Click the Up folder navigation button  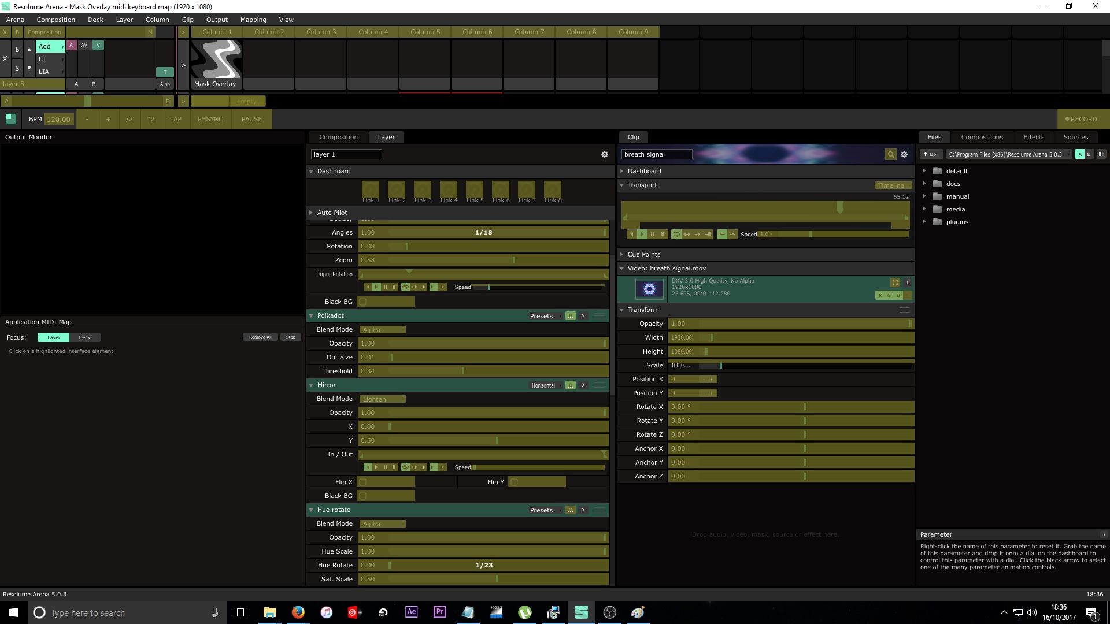(930, 154)
